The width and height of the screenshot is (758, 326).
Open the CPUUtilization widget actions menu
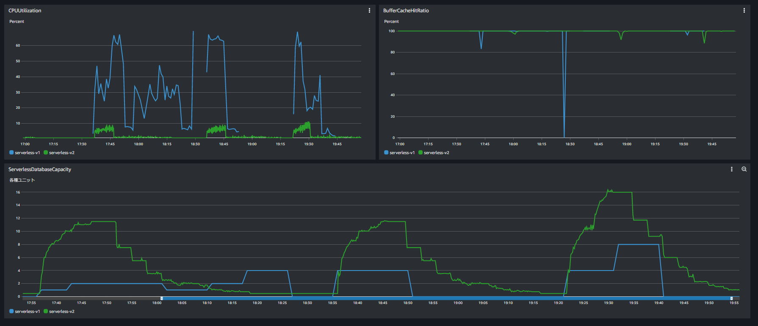coord(369,11)
